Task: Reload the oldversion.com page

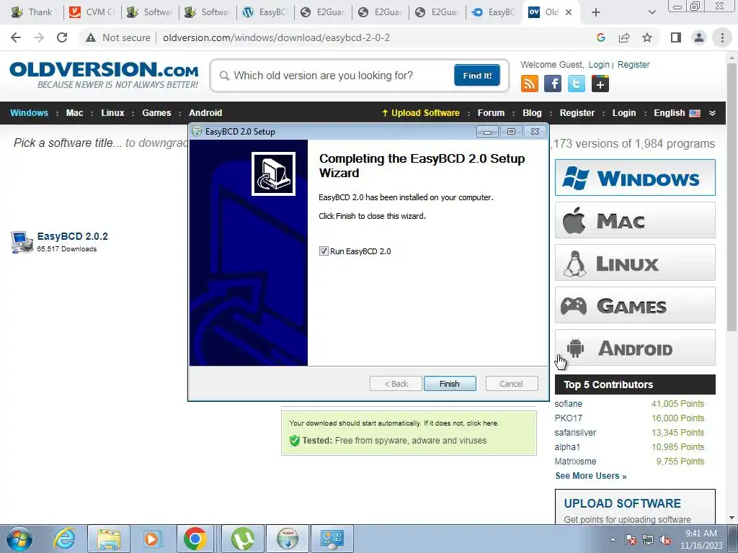Action: point(62,37)
